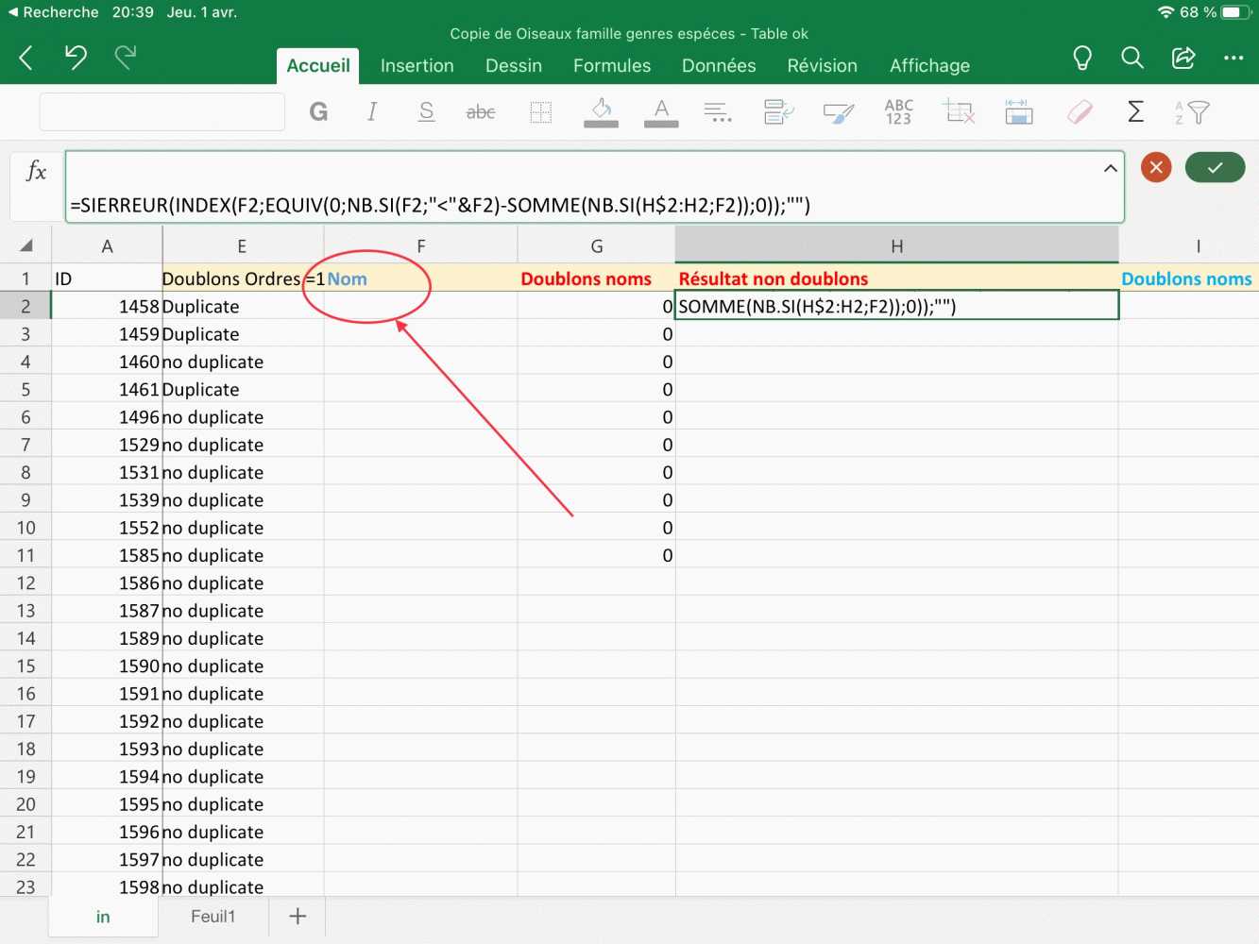1259x944 pixels.
Task: Open the AutoSum sigma function
Action: [x=1135, y=112]
